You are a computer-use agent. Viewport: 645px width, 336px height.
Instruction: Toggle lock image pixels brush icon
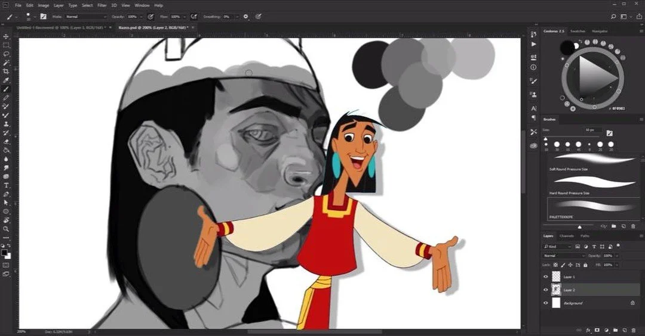point(563,265)
